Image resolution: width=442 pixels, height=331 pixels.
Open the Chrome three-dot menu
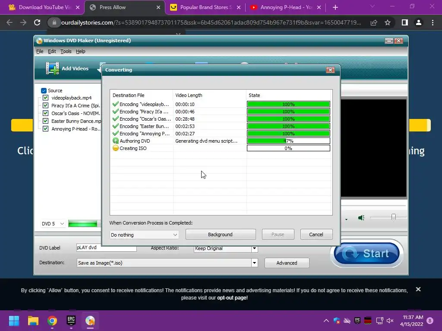point(433,22)
